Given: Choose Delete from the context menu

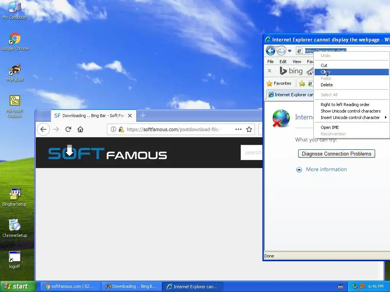Looking at the screenshot, I should tap(352, 85).
